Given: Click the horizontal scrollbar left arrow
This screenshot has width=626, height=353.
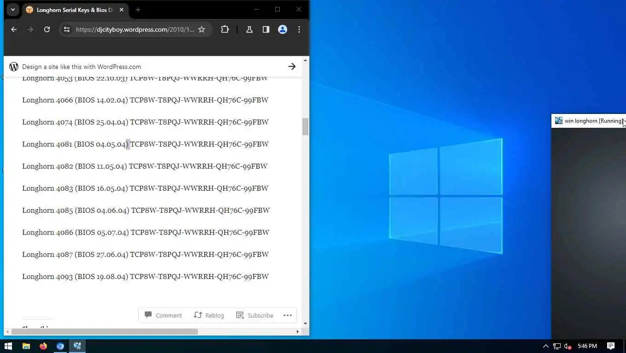Looking at the screenshot, I should 7,331.
